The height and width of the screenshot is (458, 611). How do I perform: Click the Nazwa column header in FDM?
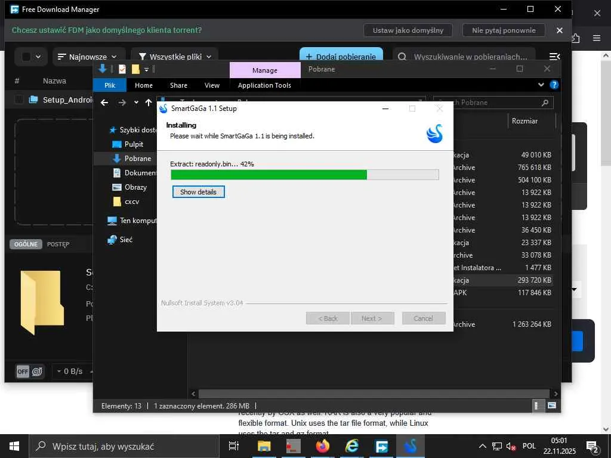pos(54,81)
